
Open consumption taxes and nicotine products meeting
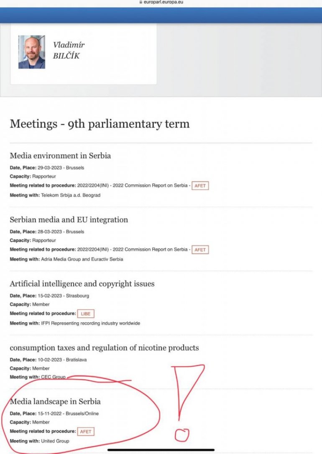(x=104, y=348)
